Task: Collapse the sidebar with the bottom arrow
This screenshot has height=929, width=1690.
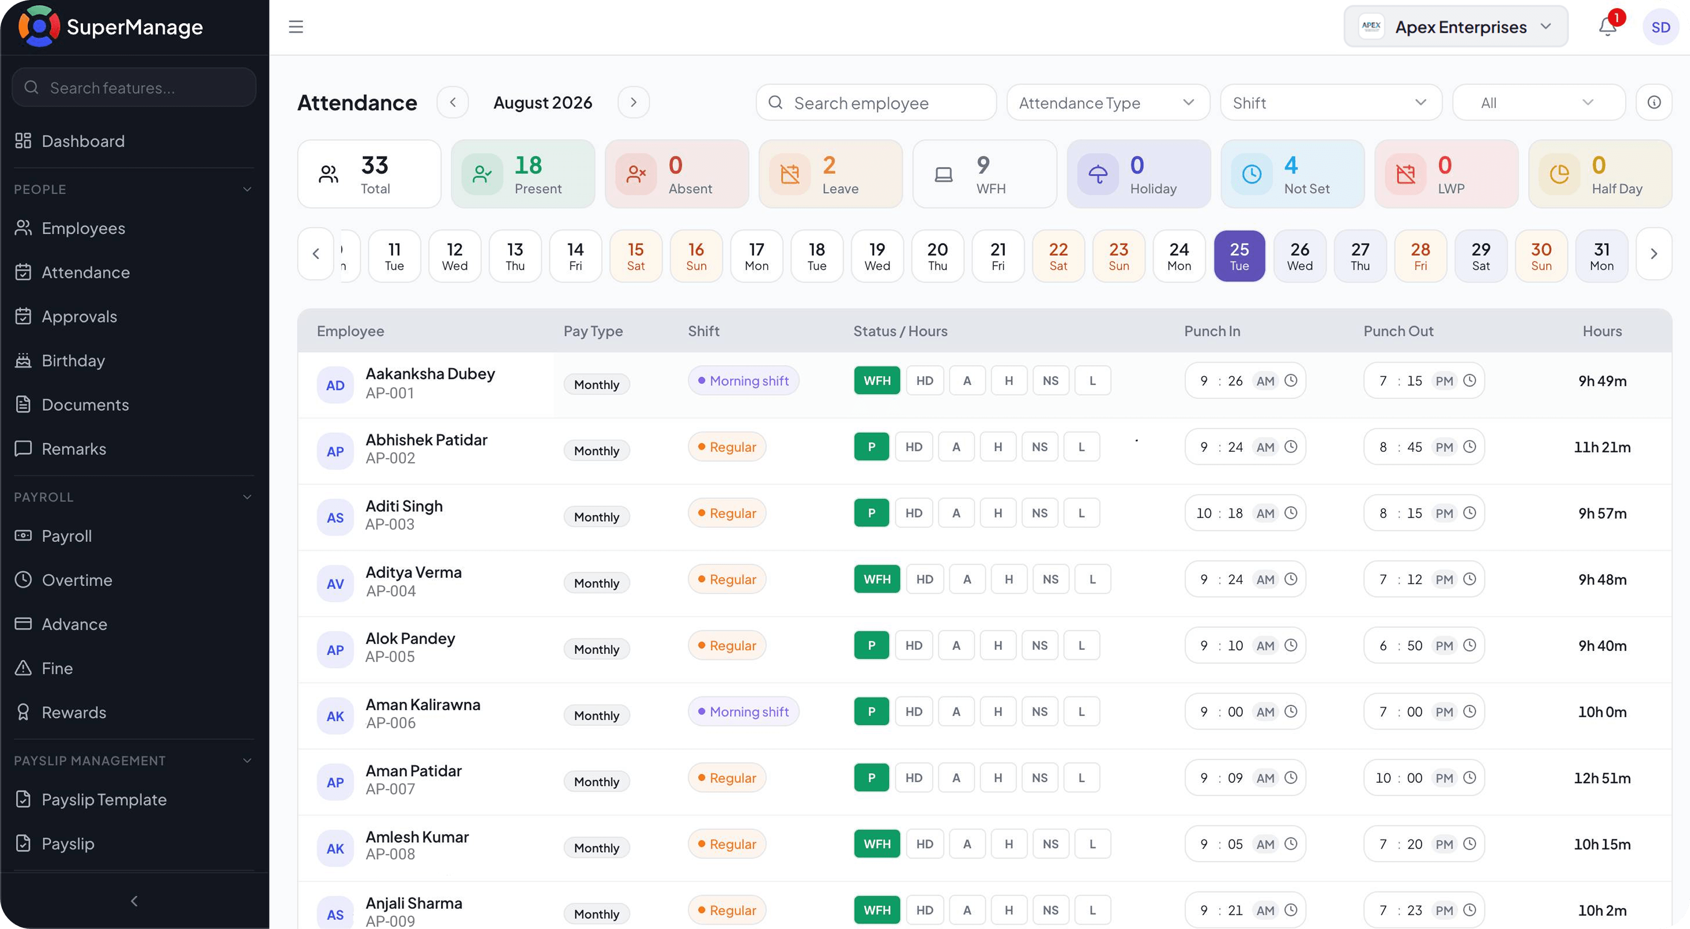Action: click(134, 901)
